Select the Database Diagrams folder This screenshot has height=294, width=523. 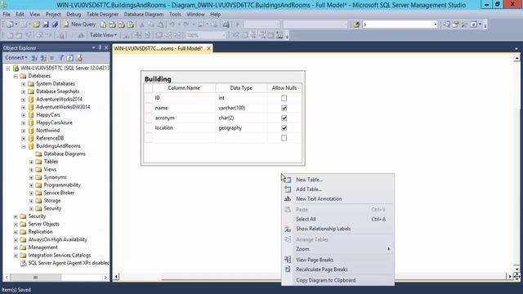point(65,154)
